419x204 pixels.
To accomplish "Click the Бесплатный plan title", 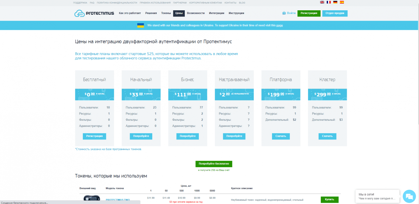I will click(x=94, y=80).
